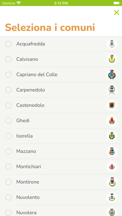Tap the Carpenedolo crest icon
This screenshot has height=216, width=122.
[x=112, y=90]
